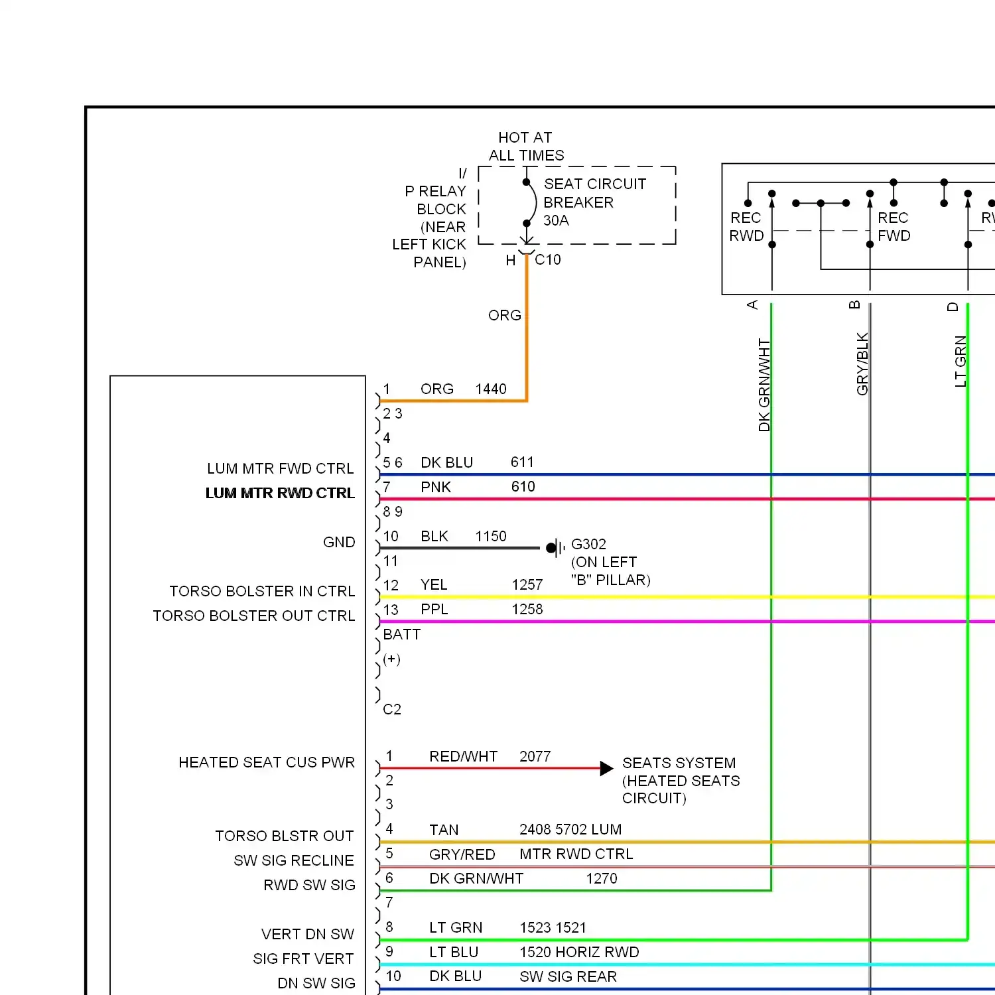This screenshot has width=995, height=995.
Task: Click the DK BLU label beside SW SIG REAR
Action: (455, 976)
